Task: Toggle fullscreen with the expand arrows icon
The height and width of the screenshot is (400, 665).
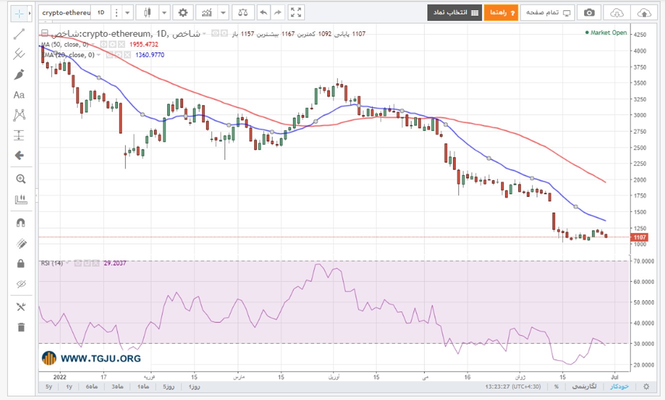Action: tap(296, 12)
